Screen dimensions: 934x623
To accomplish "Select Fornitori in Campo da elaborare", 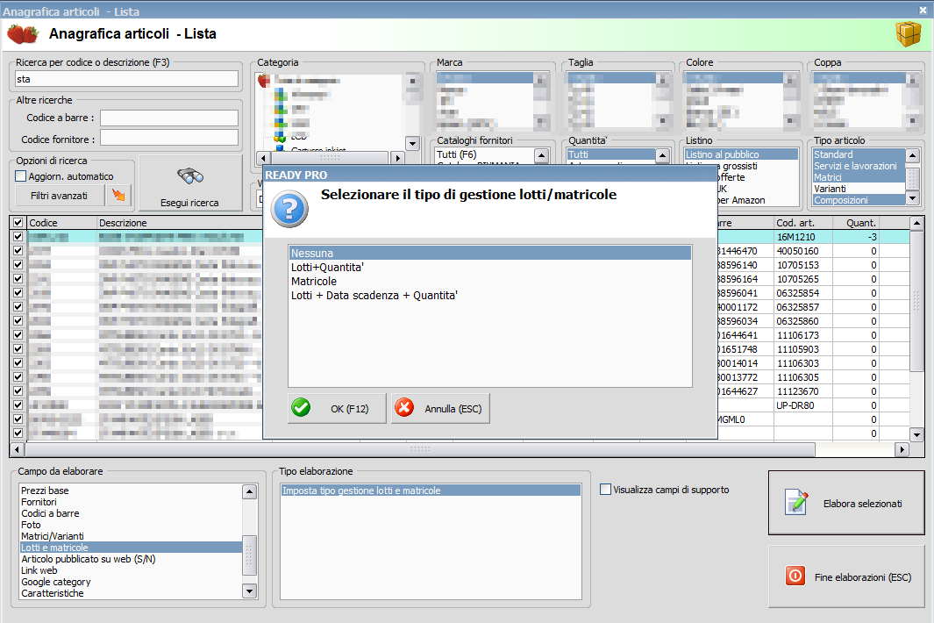I will pos(131,502).
